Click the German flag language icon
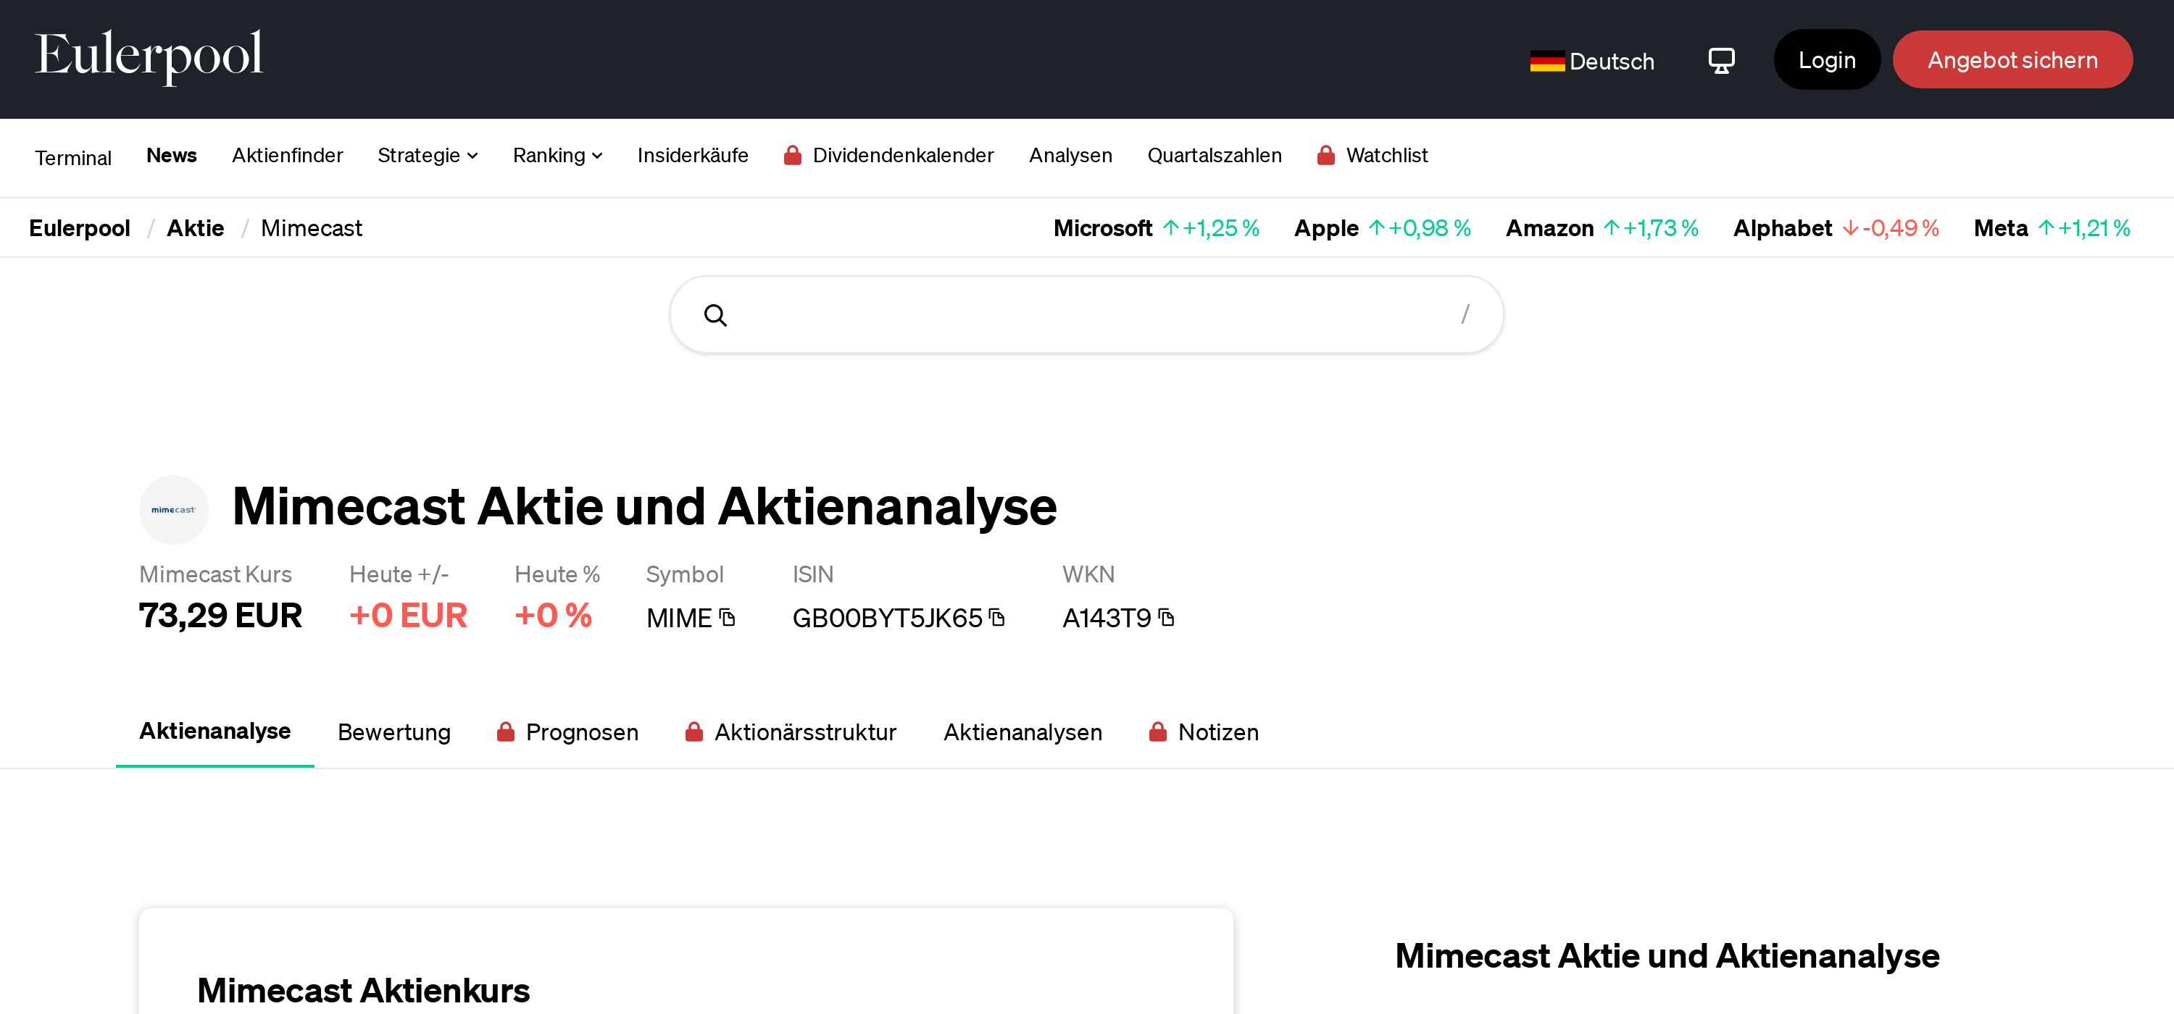Viewport: 2174px width, 1014px height. (x=1547, y=60)
